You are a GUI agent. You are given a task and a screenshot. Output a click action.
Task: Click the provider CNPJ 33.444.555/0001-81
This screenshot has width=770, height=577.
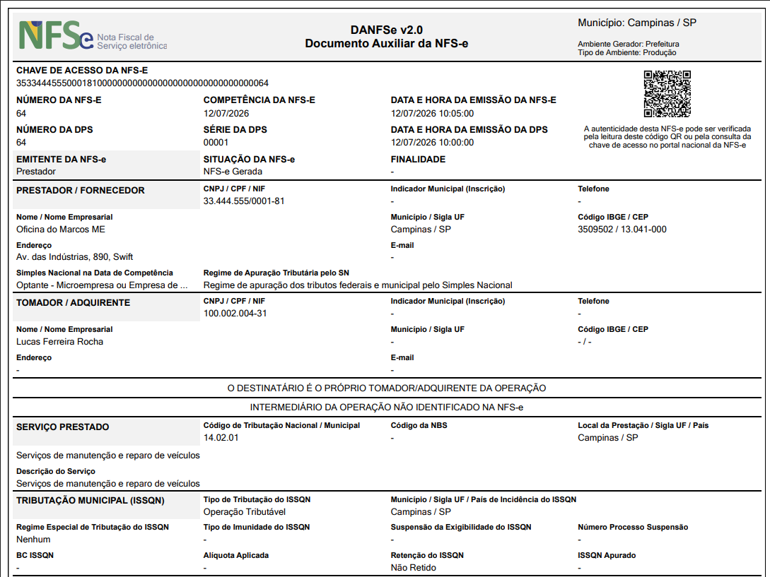[x=244, y=201]
